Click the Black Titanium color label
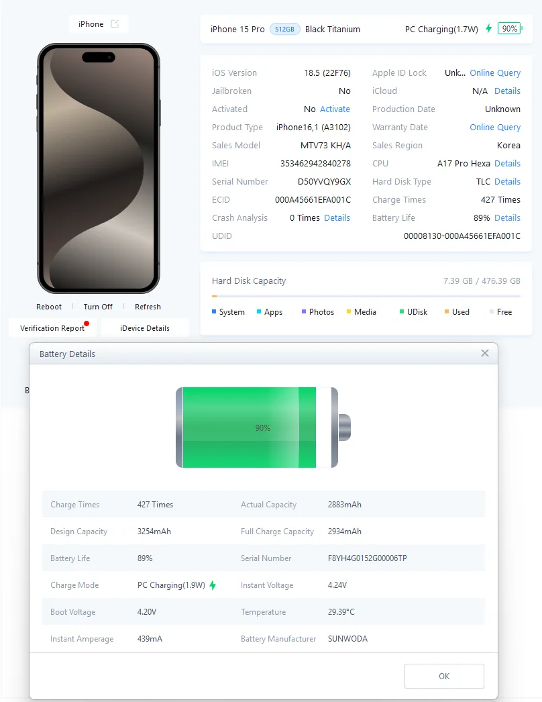 click(333, 29)
